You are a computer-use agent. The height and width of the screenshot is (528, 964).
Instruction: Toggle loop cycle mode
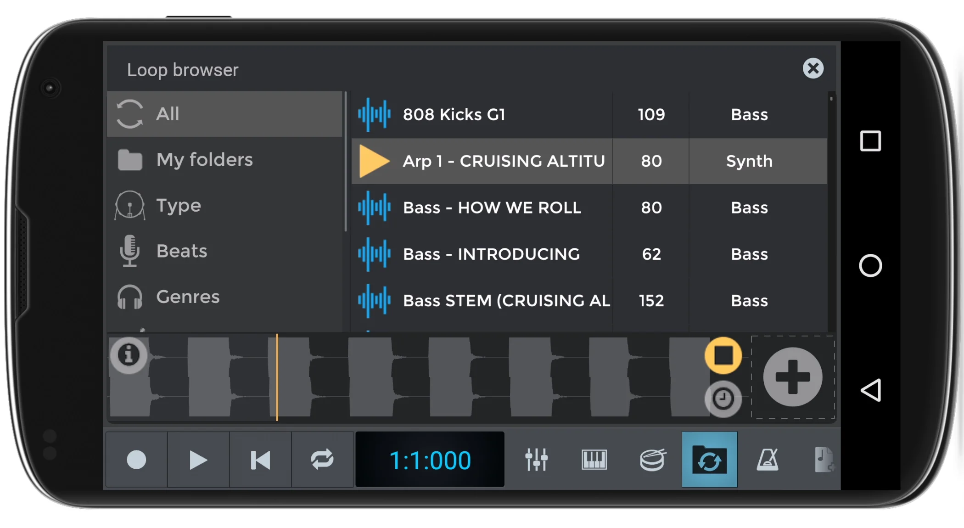point(322,460)
